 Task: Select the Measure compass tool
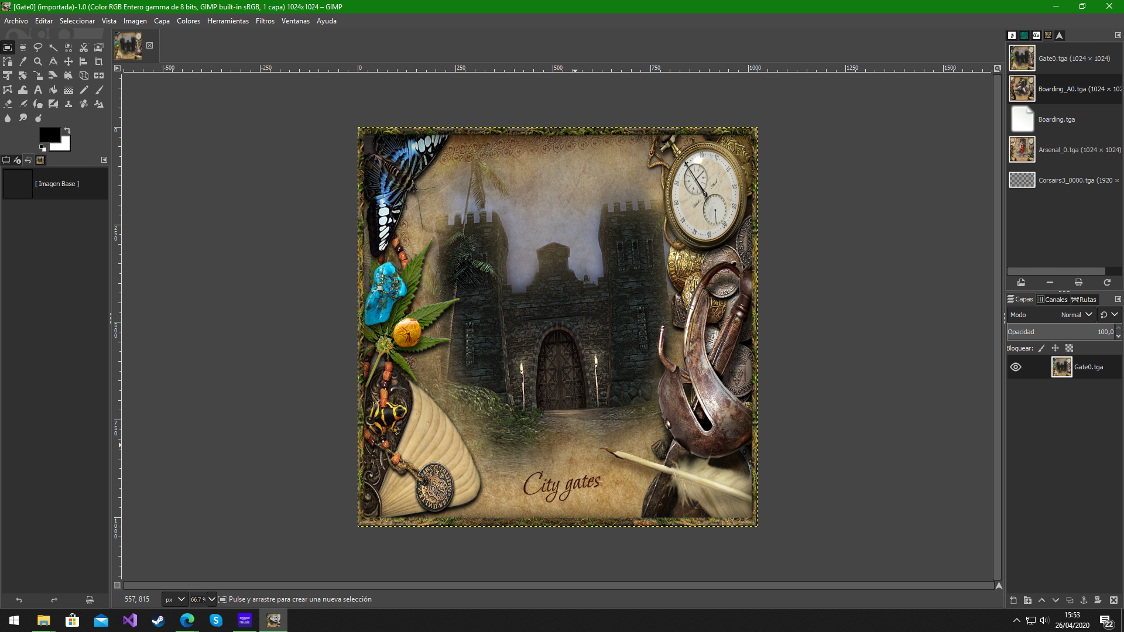(53, 61)
